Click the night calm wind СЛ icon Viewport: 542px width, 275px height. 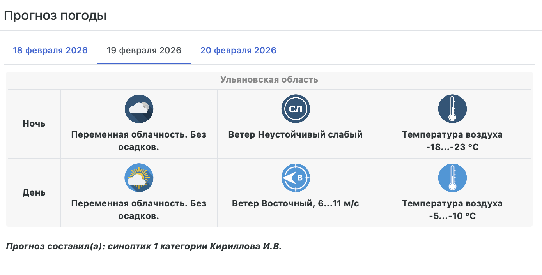(296, 109)
